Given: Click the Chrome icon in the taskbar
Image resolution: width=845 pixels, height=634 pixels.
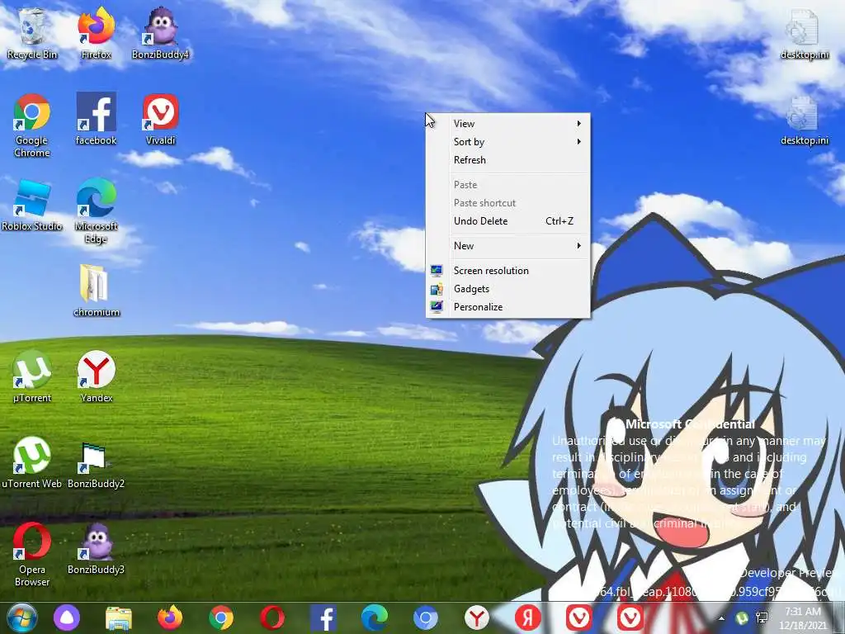Looking at the screenshot, I should tap(221, 617).
